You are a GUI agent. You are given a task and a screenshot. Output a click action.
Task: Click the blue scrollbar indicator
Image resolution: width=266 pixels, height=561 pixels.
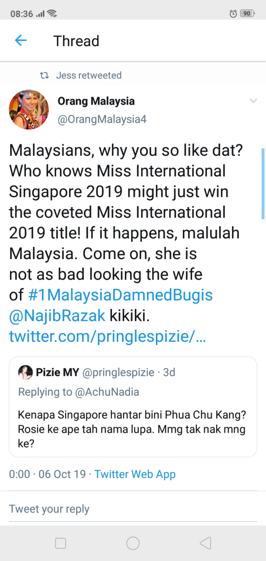click(x=263, y=183)
